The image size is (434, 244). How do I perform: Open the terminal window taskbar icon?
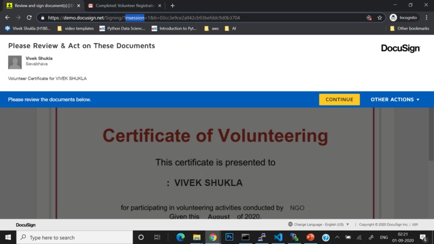[x=246, y=238]
